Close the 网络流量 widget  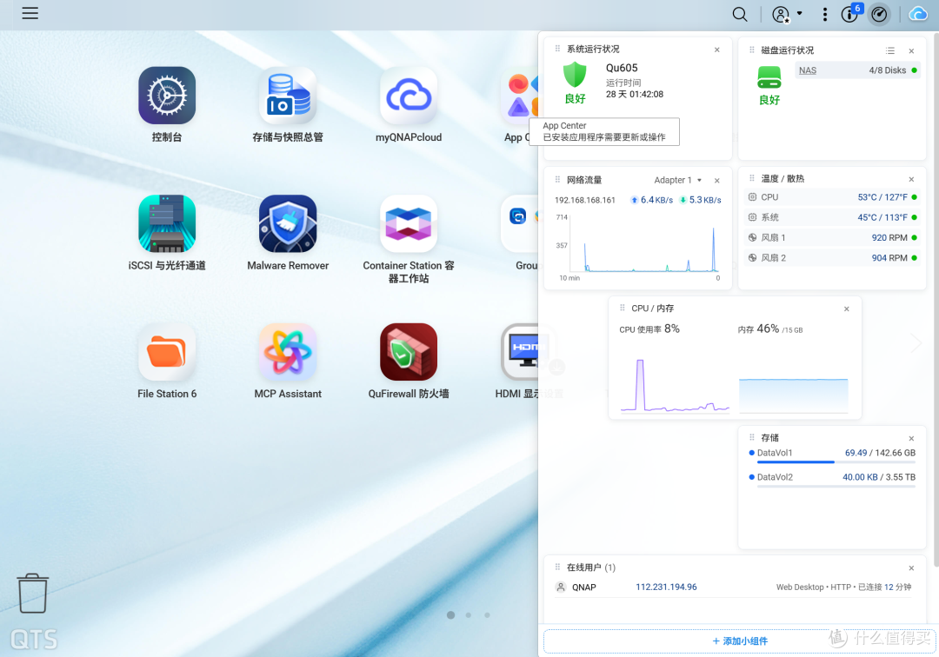point(716,180)
